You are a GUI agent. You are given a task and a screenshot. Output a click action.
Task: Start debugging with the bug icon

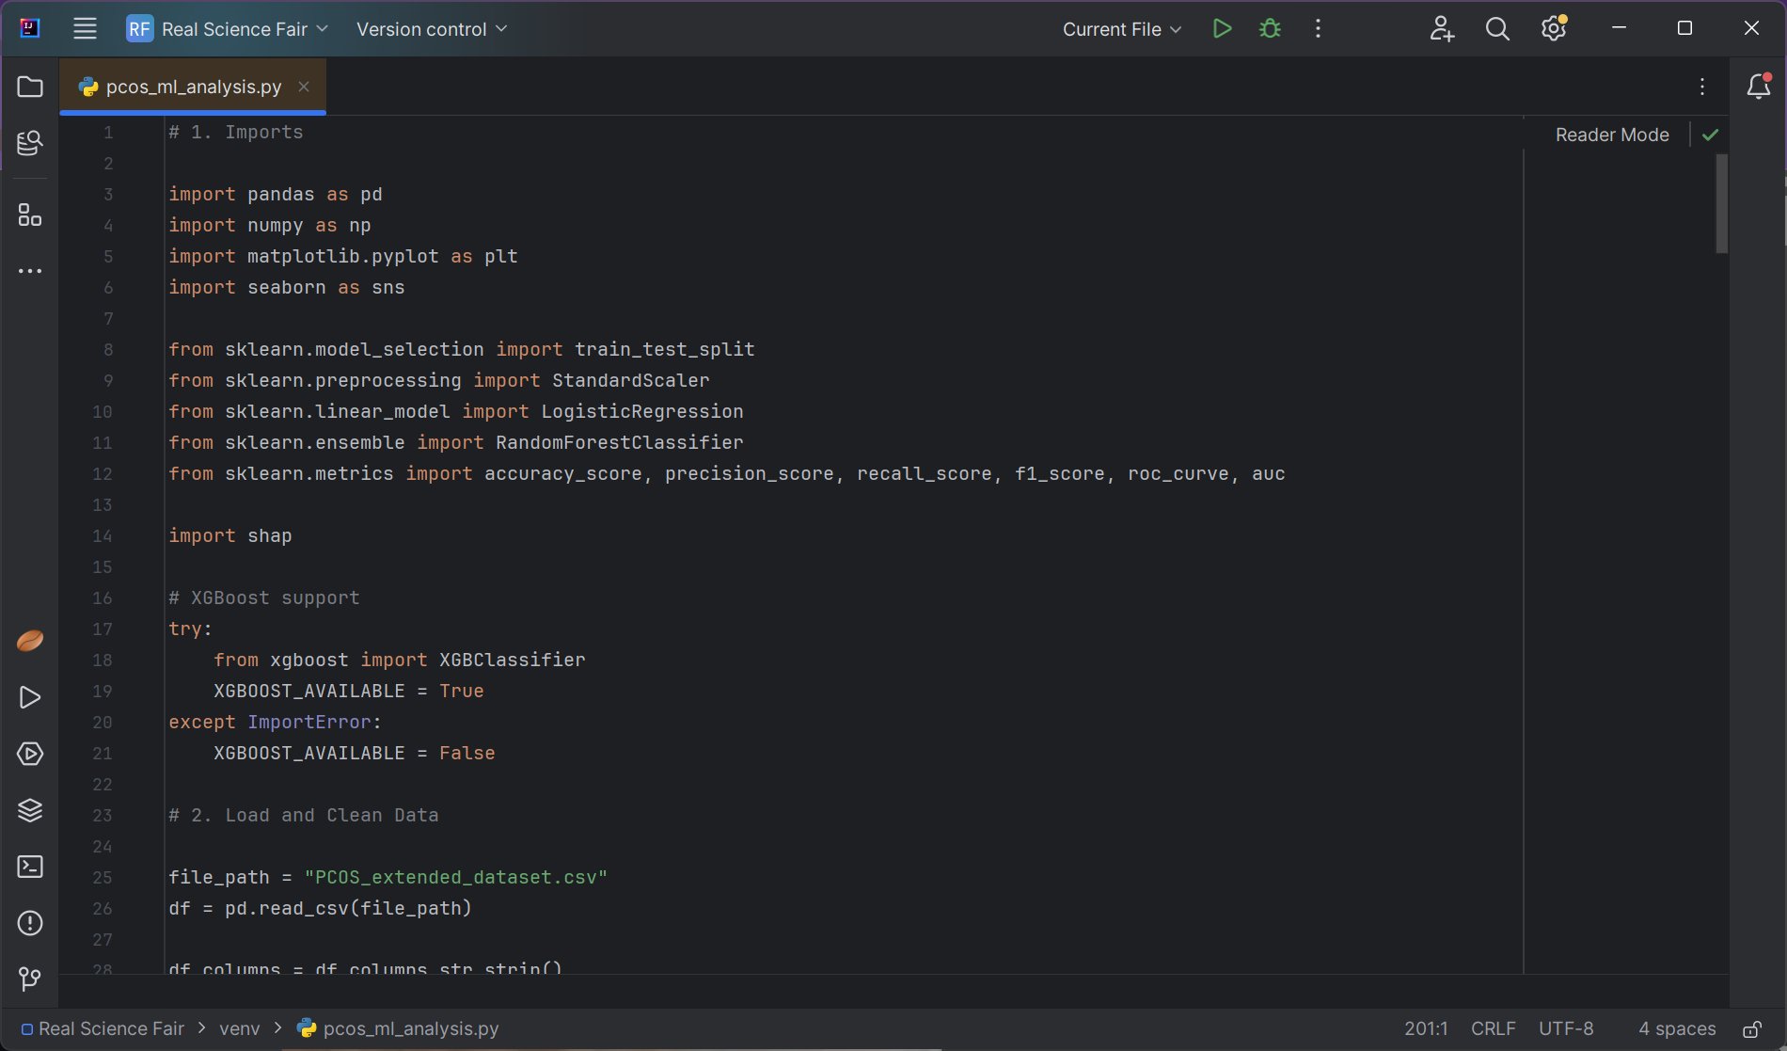coord(1270,29)
